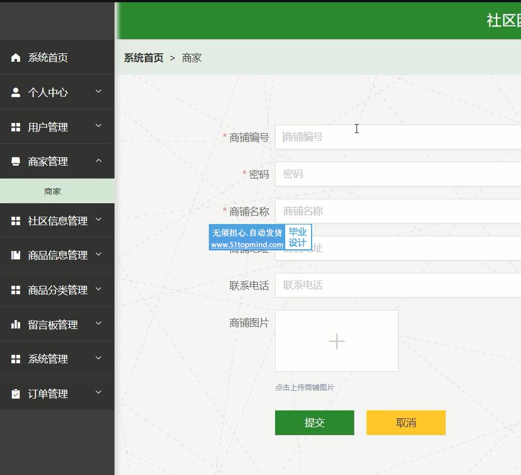Expand the 商品分类管理 chevron

pyautogui.click(x=99, y=289)
